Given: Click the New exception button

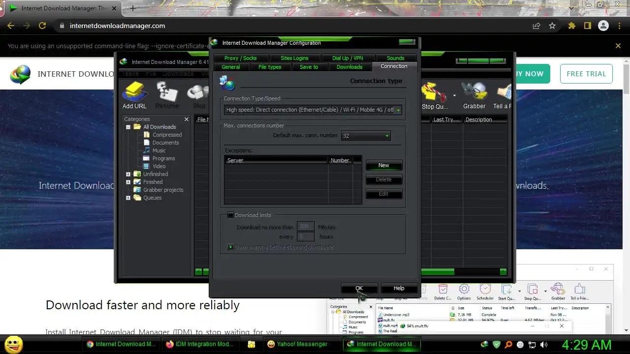Looking at the screenshot, I should [x=384, y=165].
